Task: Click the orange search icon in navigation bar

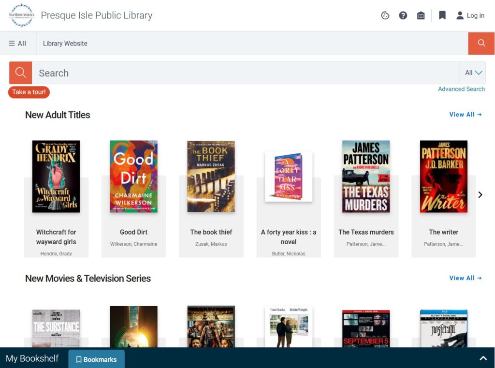Action: point(481,43)
